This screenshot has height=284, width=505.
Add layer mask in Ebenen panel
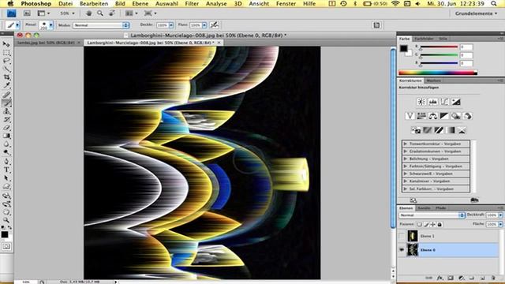(x=451, y=278)
